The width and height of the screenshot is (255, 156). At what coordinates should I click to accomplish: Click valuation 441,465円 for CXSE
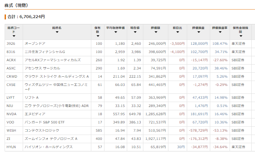tap(157, 85)
